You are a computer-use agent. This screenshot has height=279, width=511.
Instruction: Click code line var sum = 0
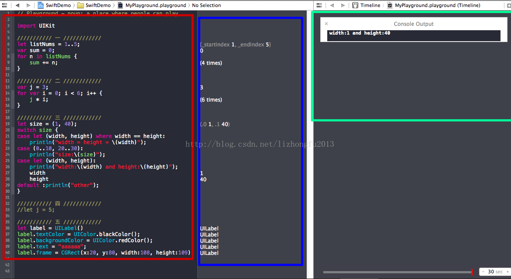(36, 50)
